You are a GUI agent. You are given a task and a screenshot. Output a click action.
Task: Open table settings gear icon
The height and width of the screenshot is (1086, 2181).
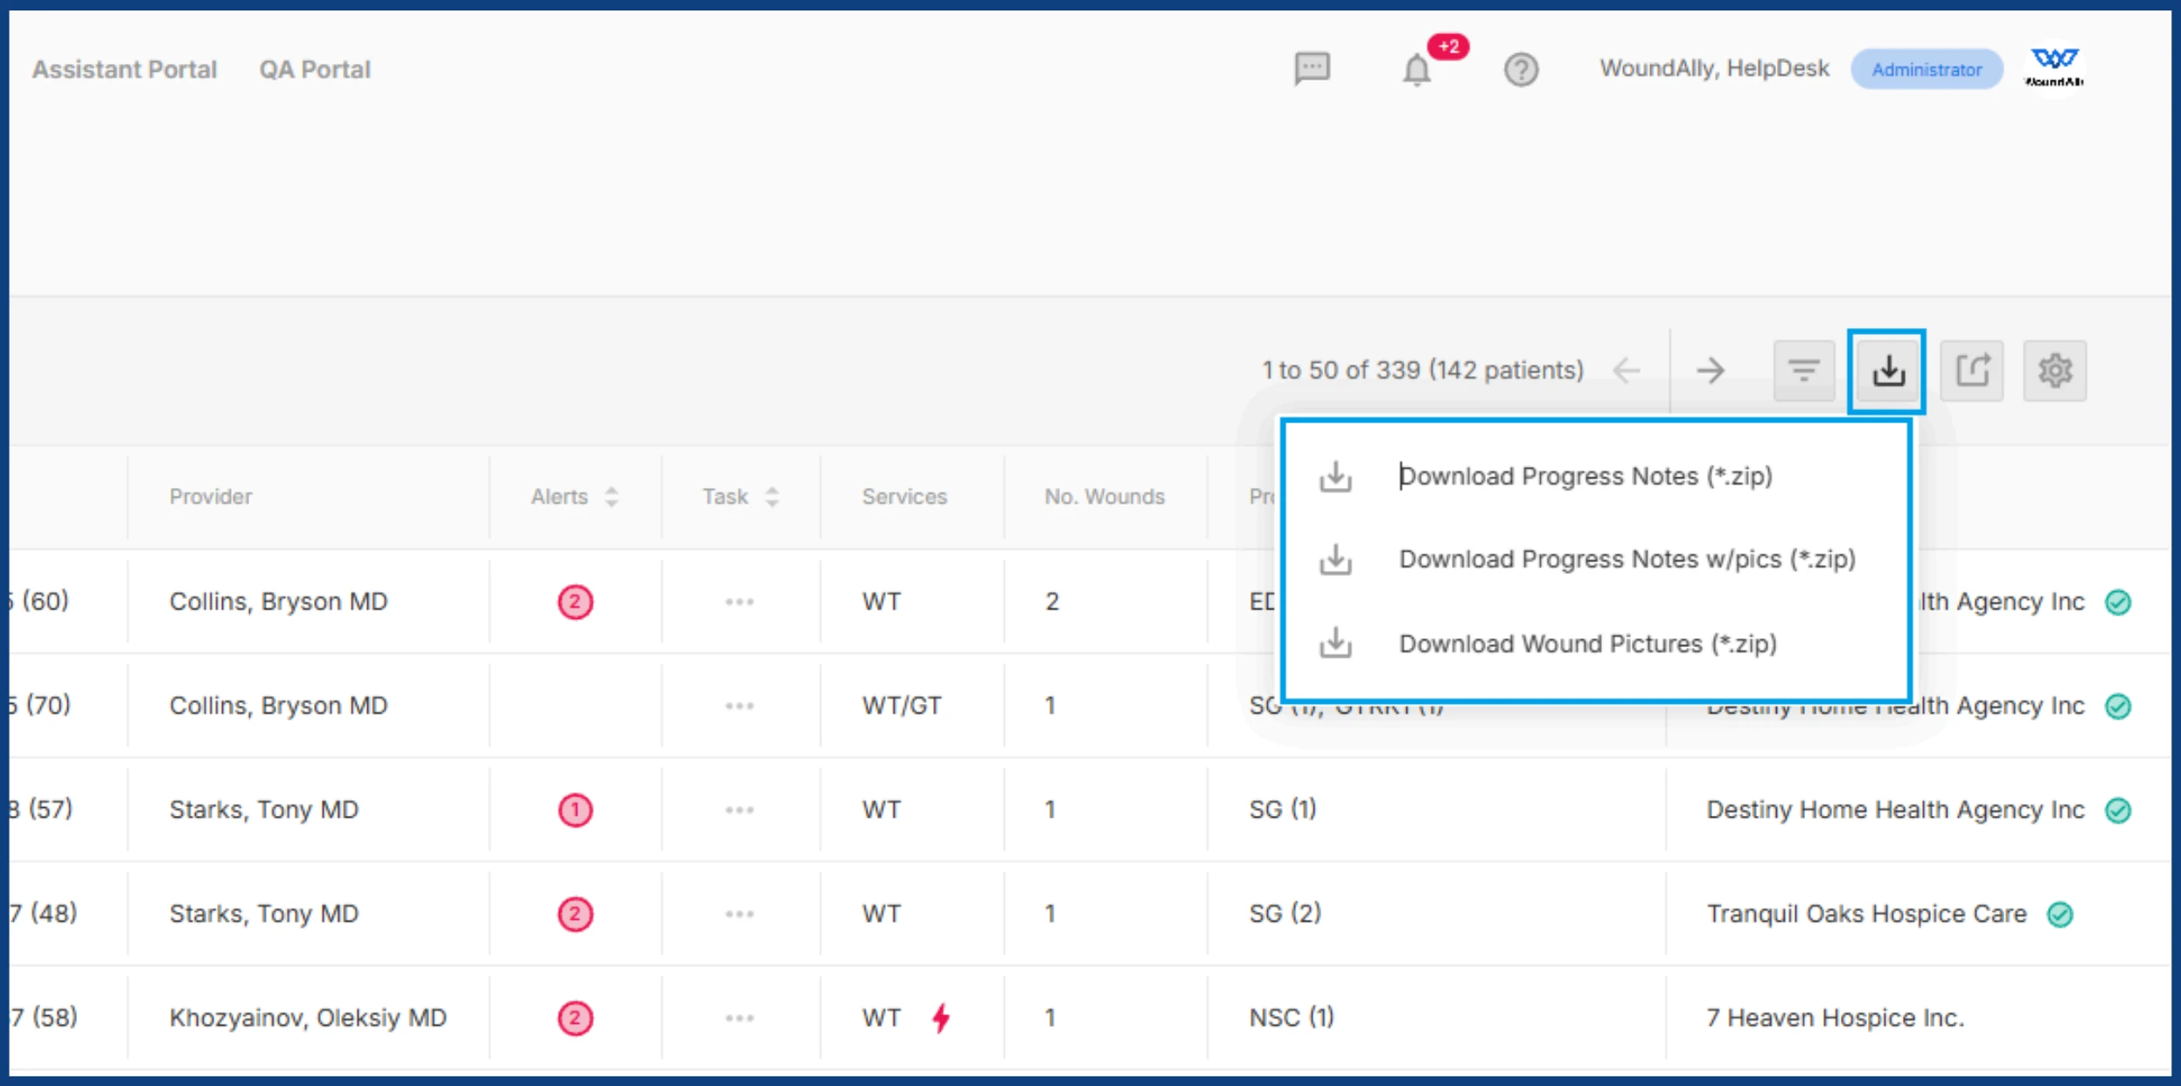click(2054, 371)
